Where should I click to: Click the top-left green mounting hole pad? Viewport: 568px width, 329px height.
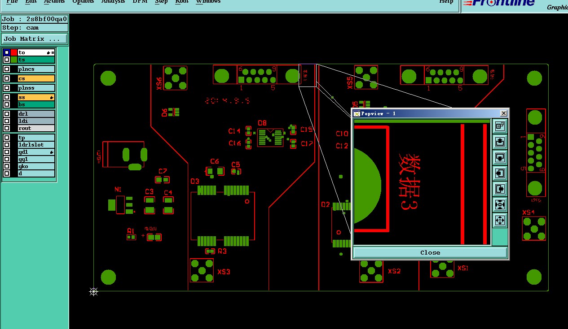pyautogui.click(x=108, y=78)
